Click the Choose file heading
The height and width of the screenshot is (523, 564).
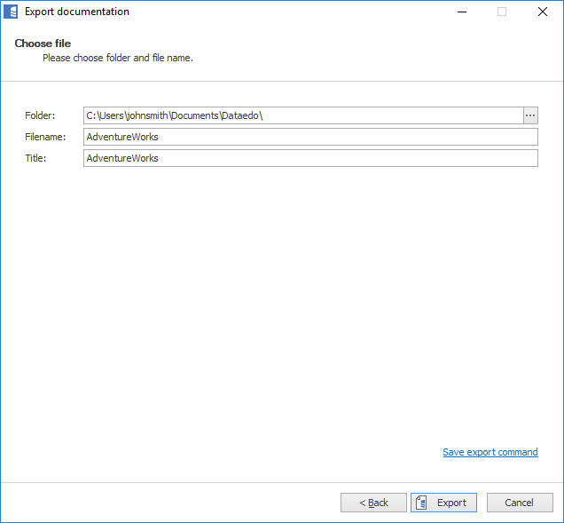tap(43, 44)
